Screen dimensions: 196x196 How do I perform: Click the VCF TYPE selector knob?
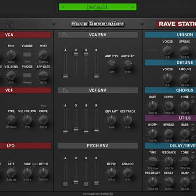point(11,120)
